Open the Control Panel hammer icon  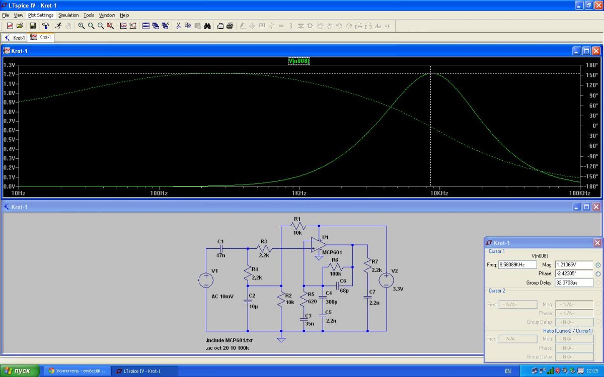(x=46, y=26)
